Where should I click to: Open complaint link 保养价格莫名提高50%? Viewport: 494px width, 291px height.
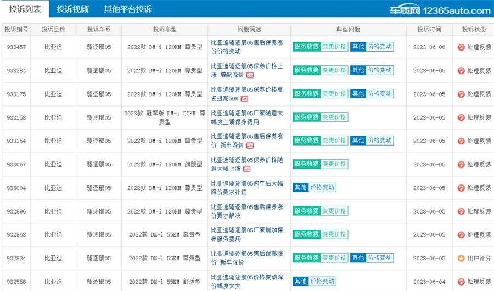tap(247, 94)
